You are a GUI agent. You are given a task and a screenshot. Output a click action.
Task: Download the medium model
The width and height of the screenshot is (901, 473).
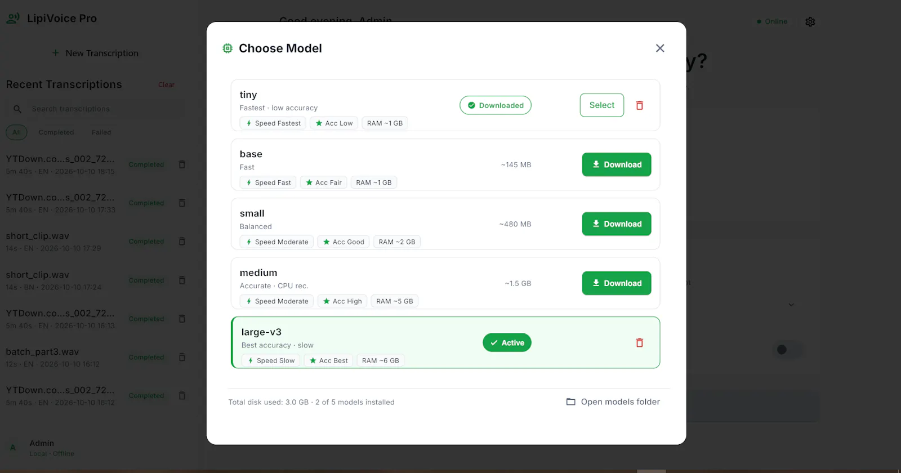click(617, 283)
